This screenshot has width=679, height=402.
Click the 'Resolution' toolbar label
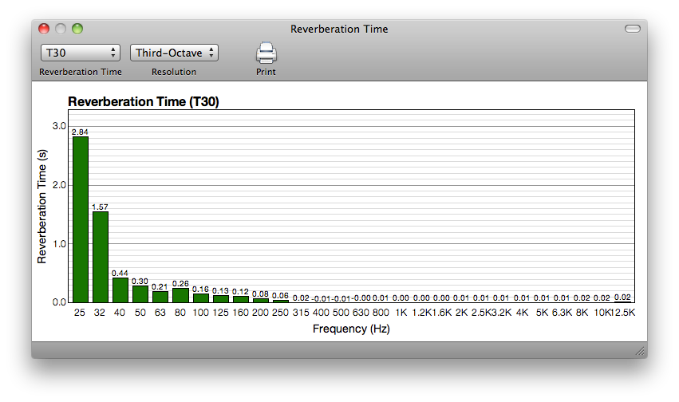[x=174, y=72]
